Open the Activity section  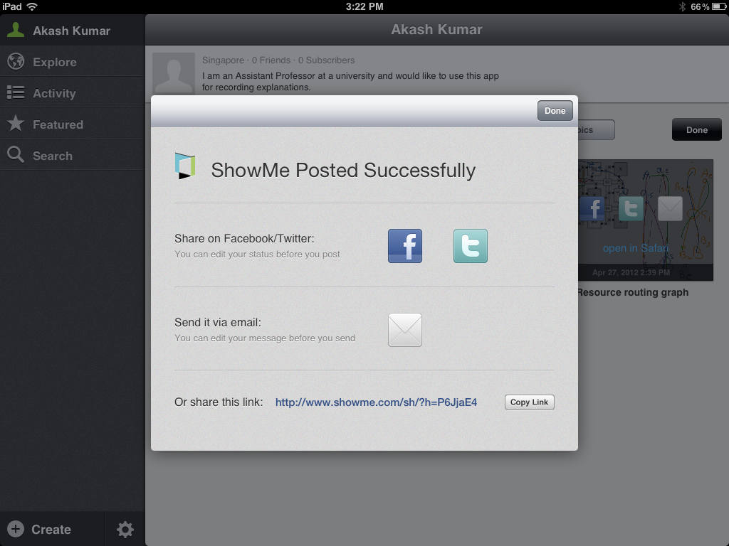click(x=72, y=93)
